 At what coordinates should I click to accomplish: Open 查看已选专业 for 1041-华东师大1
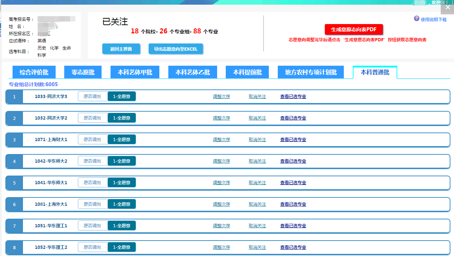click(x=293, y=183)
